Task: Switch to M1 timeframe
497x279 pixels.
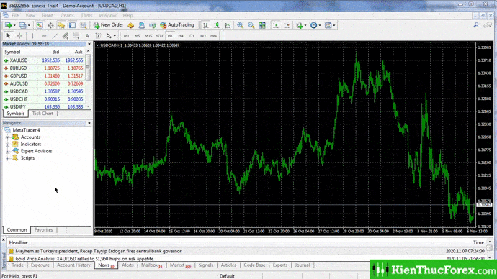Action: pyautogui.click(x=127, y=36)
